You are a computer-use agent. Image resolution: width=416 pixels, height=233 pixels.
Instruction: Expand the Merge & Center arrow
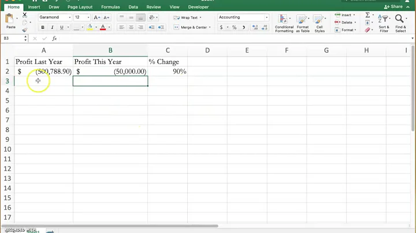210,27
